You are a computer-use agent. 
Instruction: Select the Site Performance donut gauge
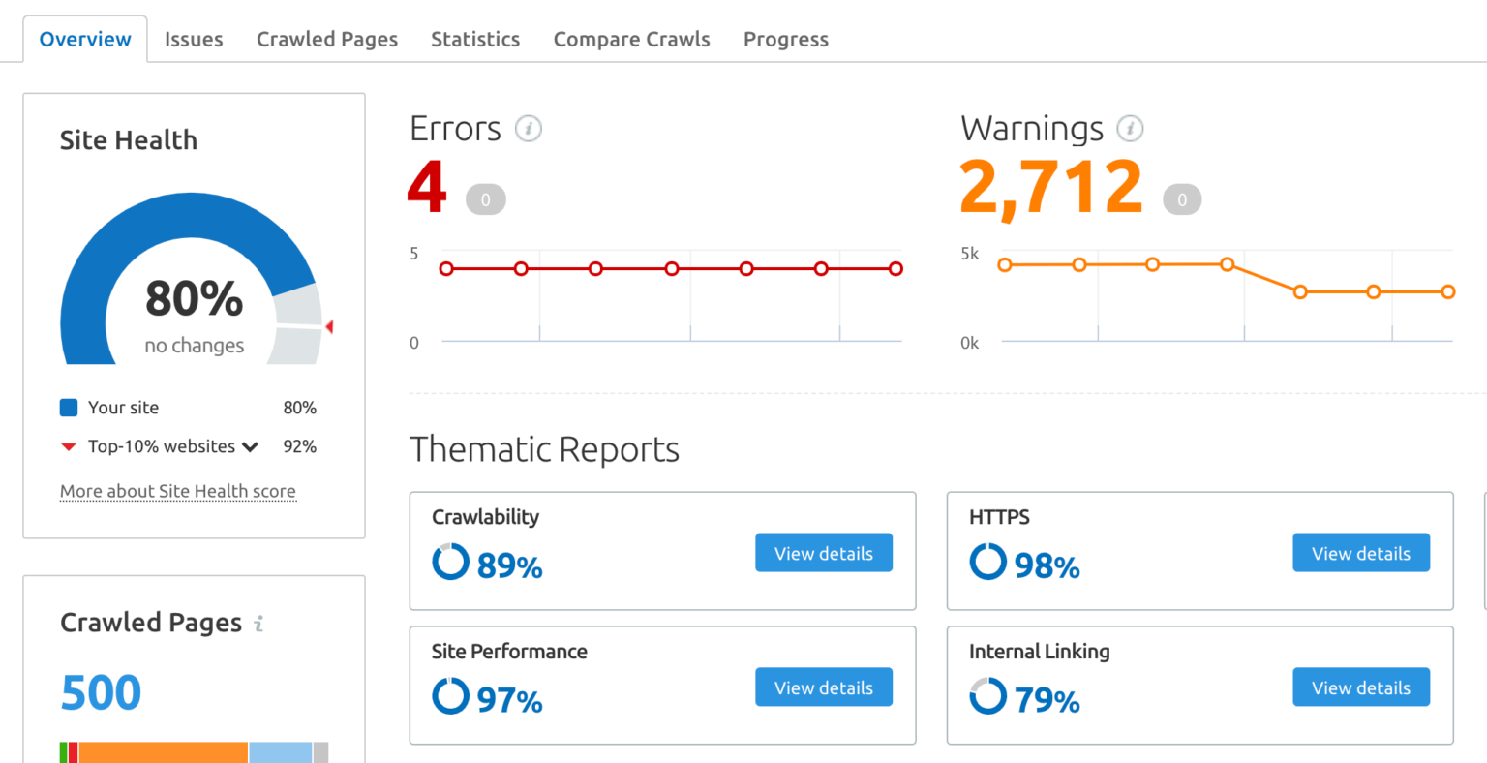[x=450, y=696]
